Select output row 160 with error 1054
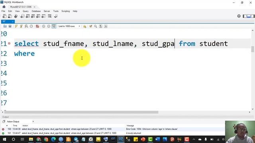This screenshot has height=143, width=255. [x=113, y=129]
